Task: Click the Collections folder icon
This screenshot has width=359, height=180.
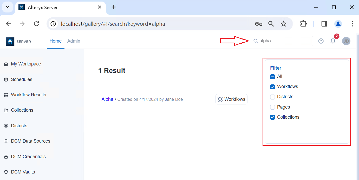Action: (6, 110)
